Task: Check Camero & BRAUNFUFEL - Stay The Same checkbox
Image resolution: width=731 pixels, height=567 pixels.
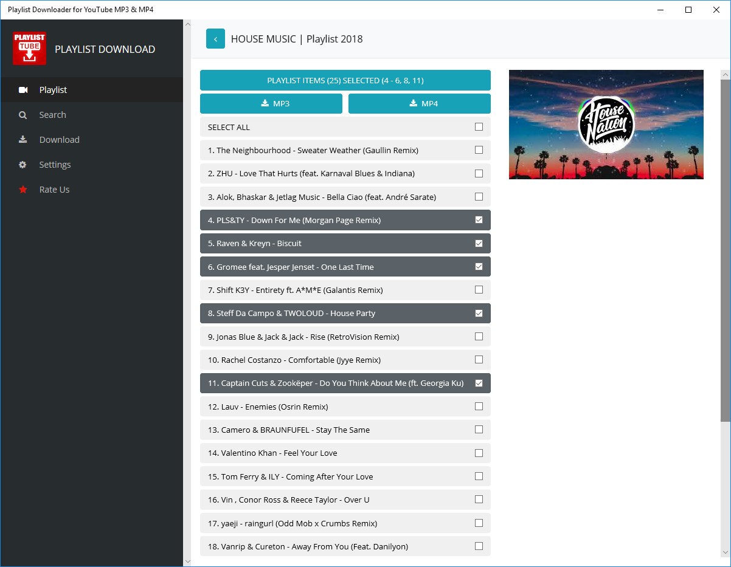Action: point(479,430)
